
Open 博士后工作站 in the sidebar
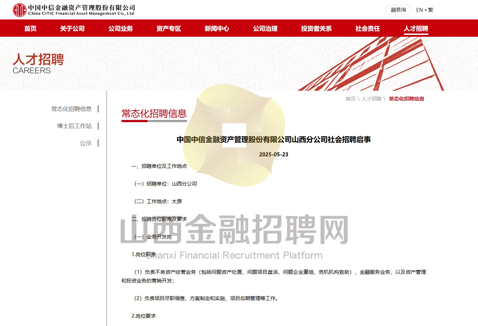(x=74, y=126)
